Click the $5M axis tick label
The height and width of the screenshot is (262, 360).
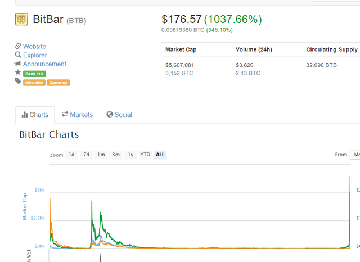point(39,190)
